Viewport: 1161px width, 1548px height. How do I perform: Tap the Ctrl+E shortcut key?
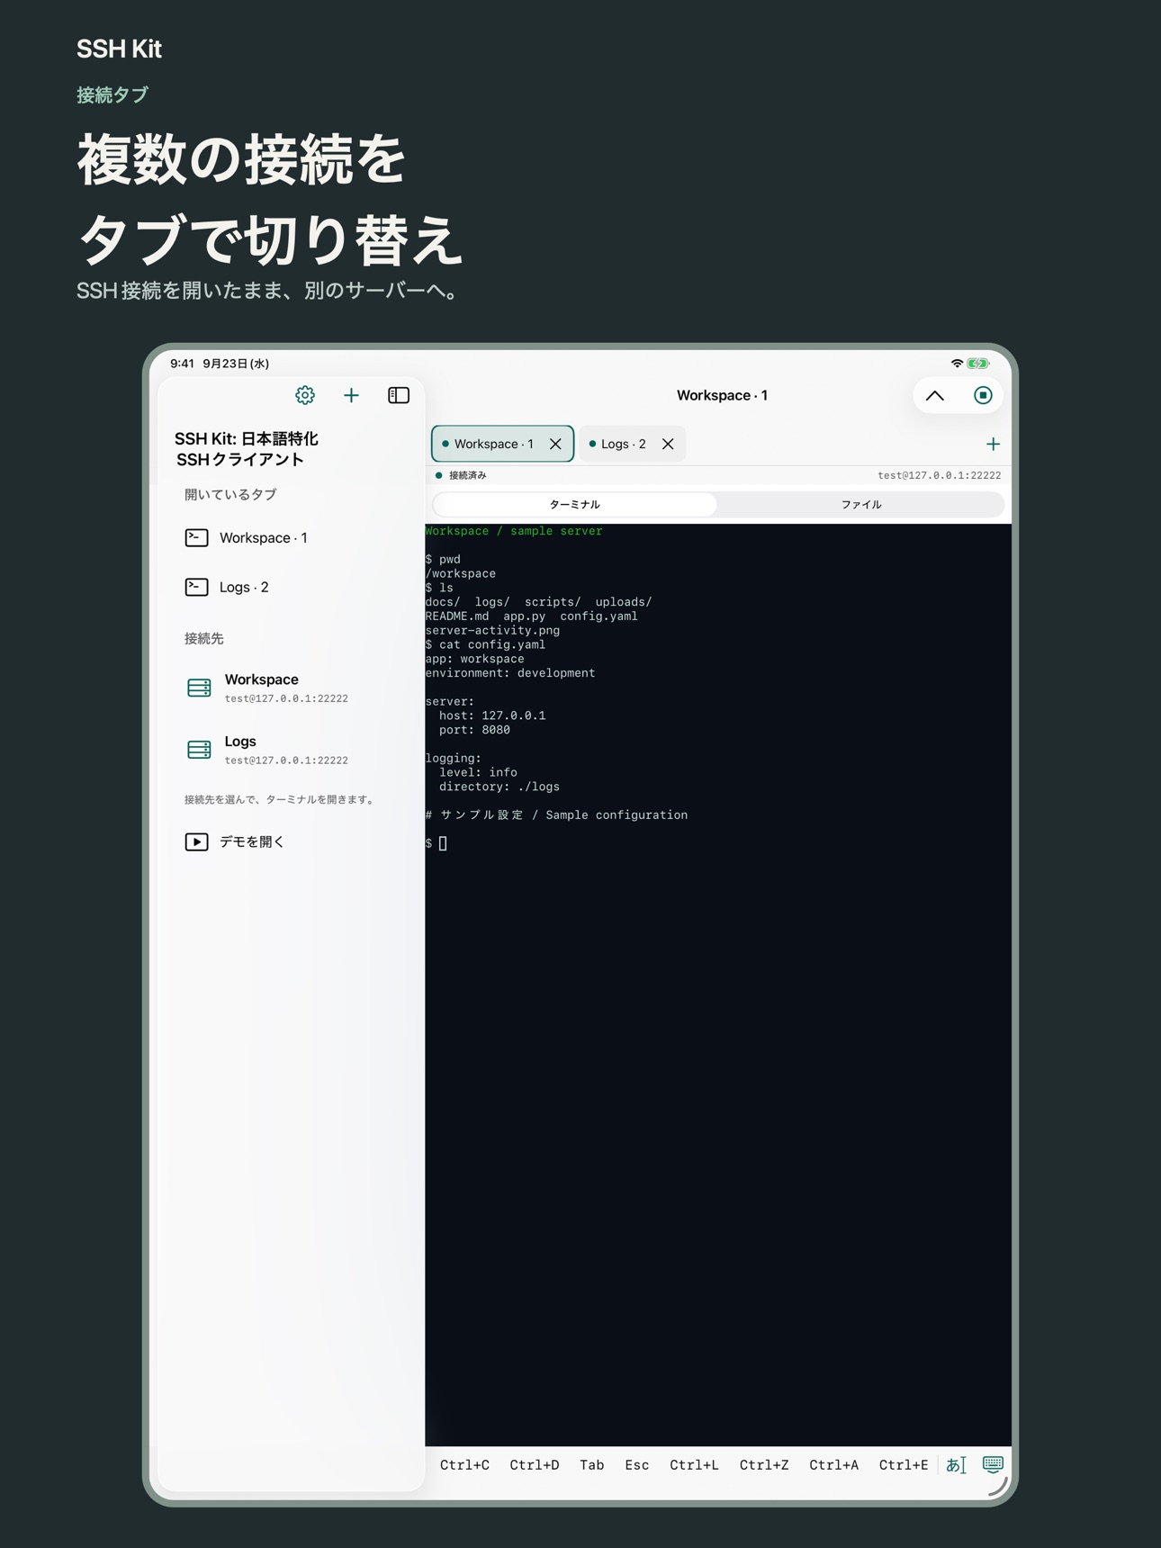(904, 1465)
